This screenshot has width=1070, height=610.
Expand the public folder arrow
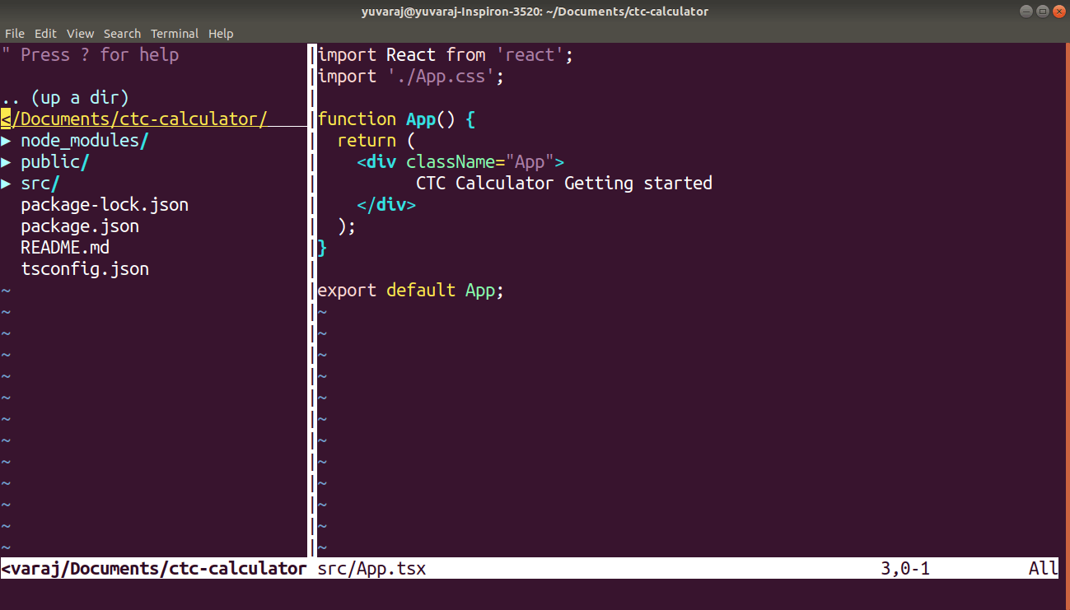[x=7, y=162]
